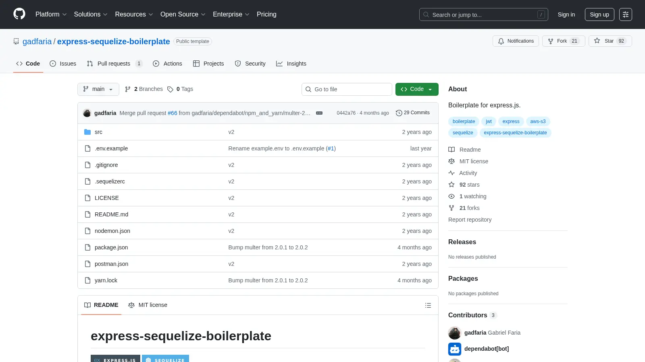Focus the Search or jump to field
The height and width of the screenshot is (362, 645).
pos(484,14)
